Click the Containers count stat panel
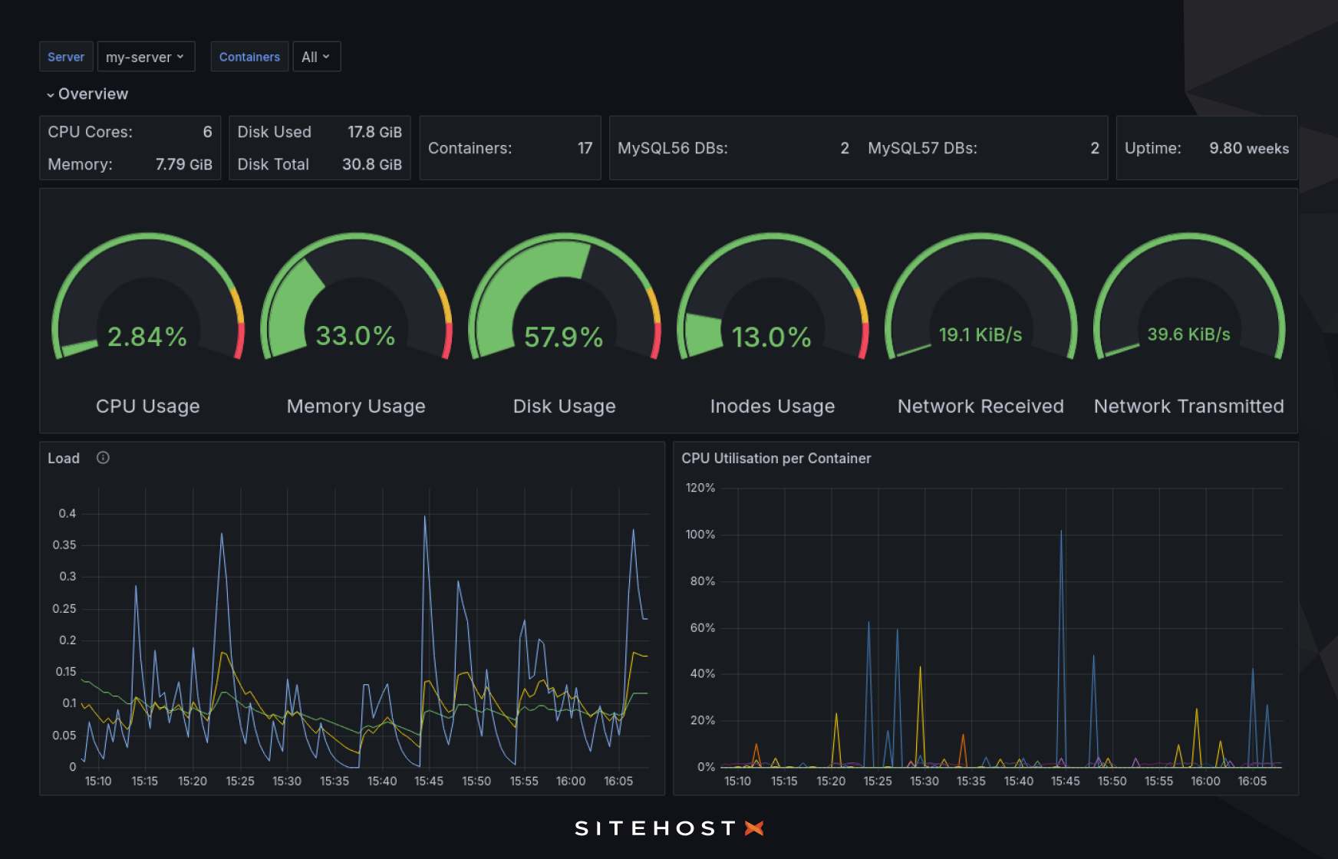 click(x=509, y=148)
